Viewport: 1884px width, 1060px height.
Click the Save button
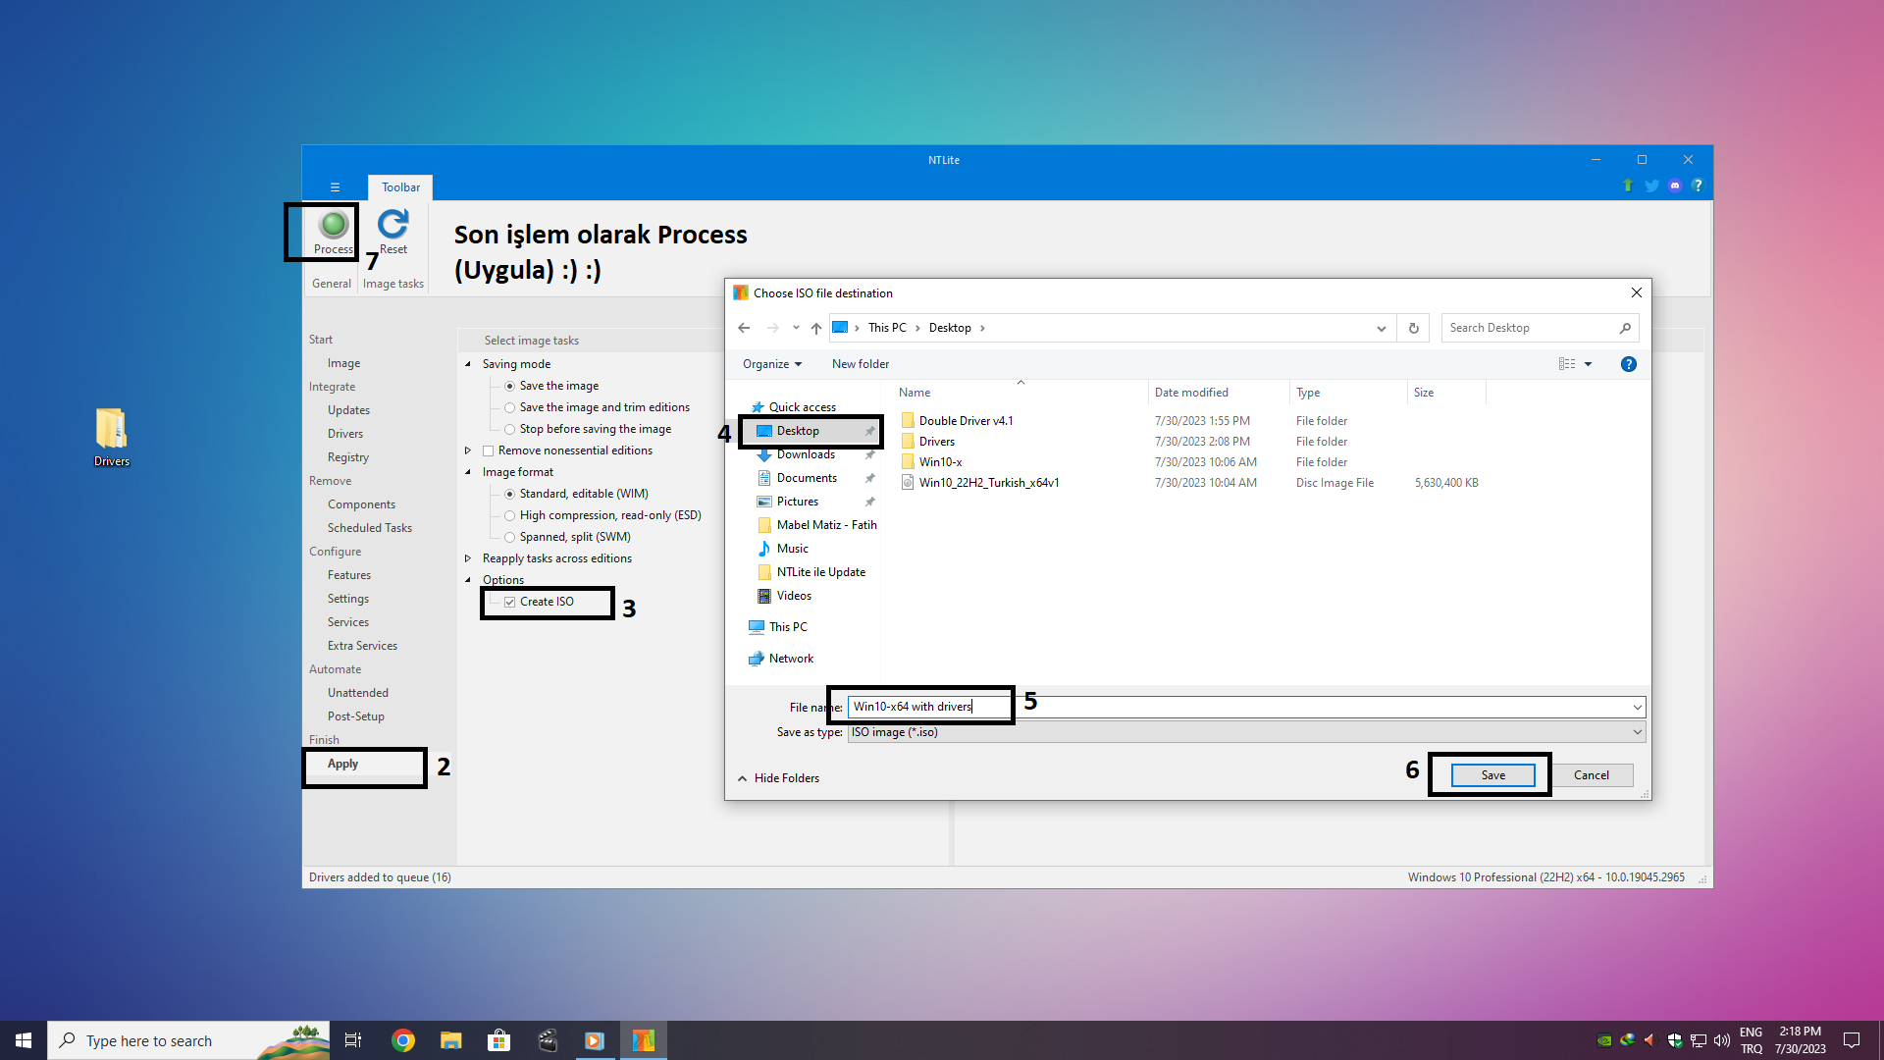click(x=1492, y=775)
